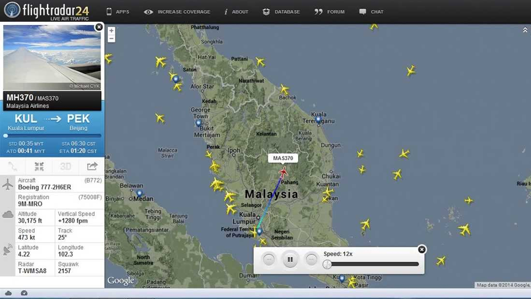Image resolution: width=531 pixels, height=299 pixels.
Task: Click the T-WMSA8 radar value
Action: click(x=32, y=271)
